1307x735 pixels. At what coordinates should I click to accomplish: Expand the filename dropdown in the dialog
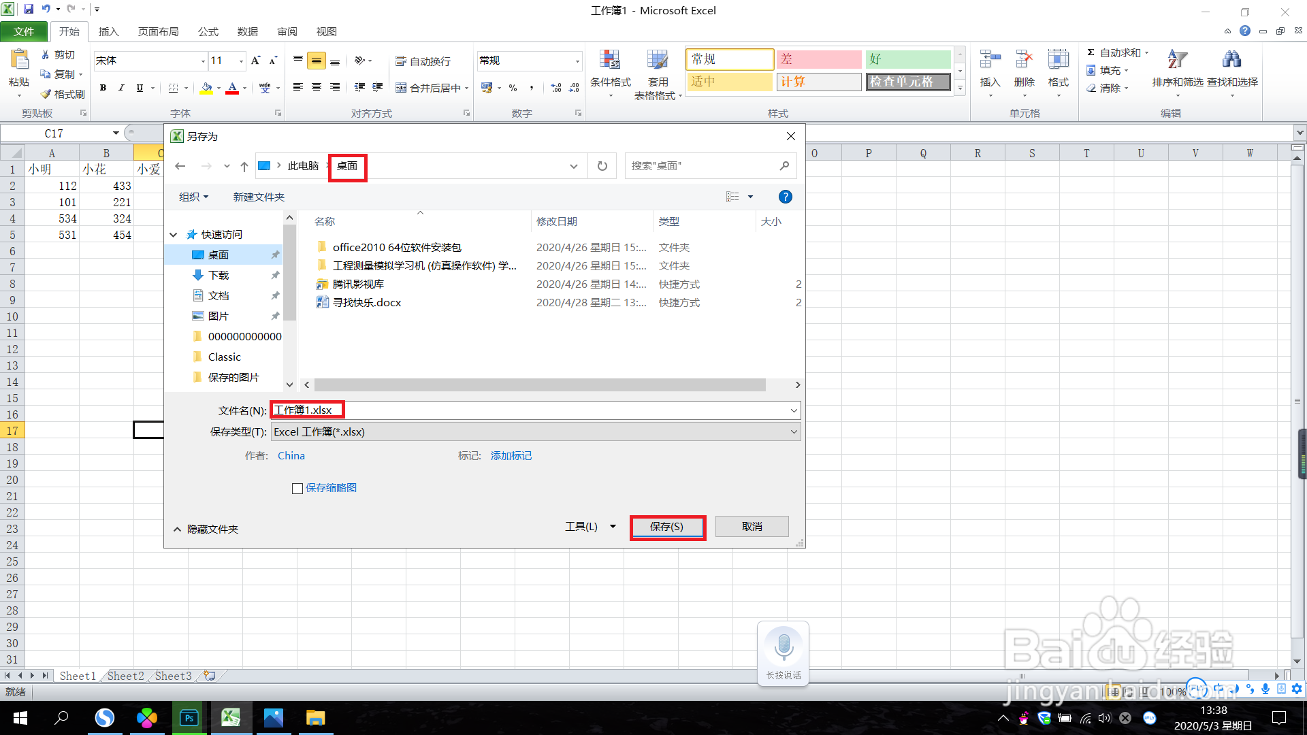point(793,410)
